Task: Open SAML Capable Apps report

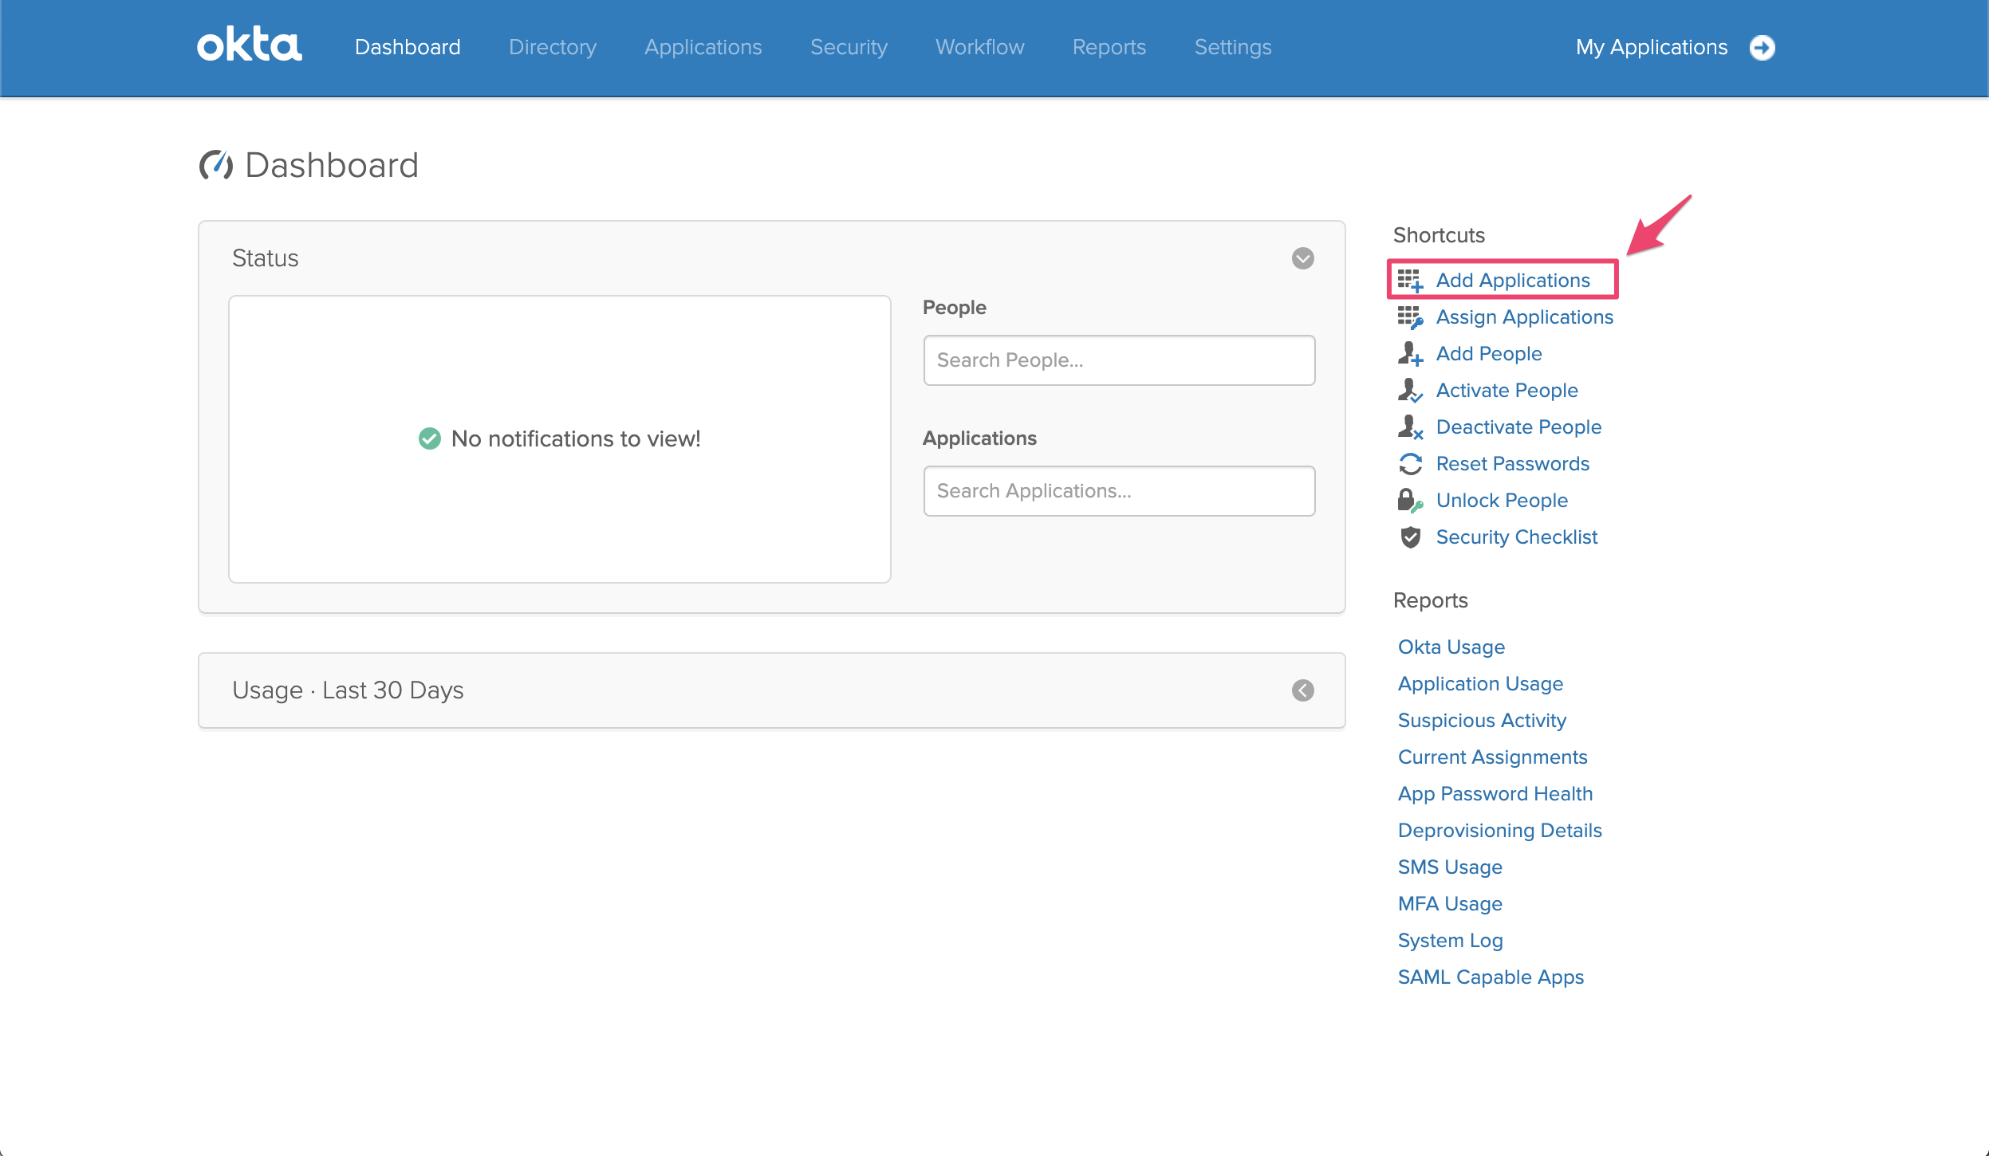Action: (1491, 977)
